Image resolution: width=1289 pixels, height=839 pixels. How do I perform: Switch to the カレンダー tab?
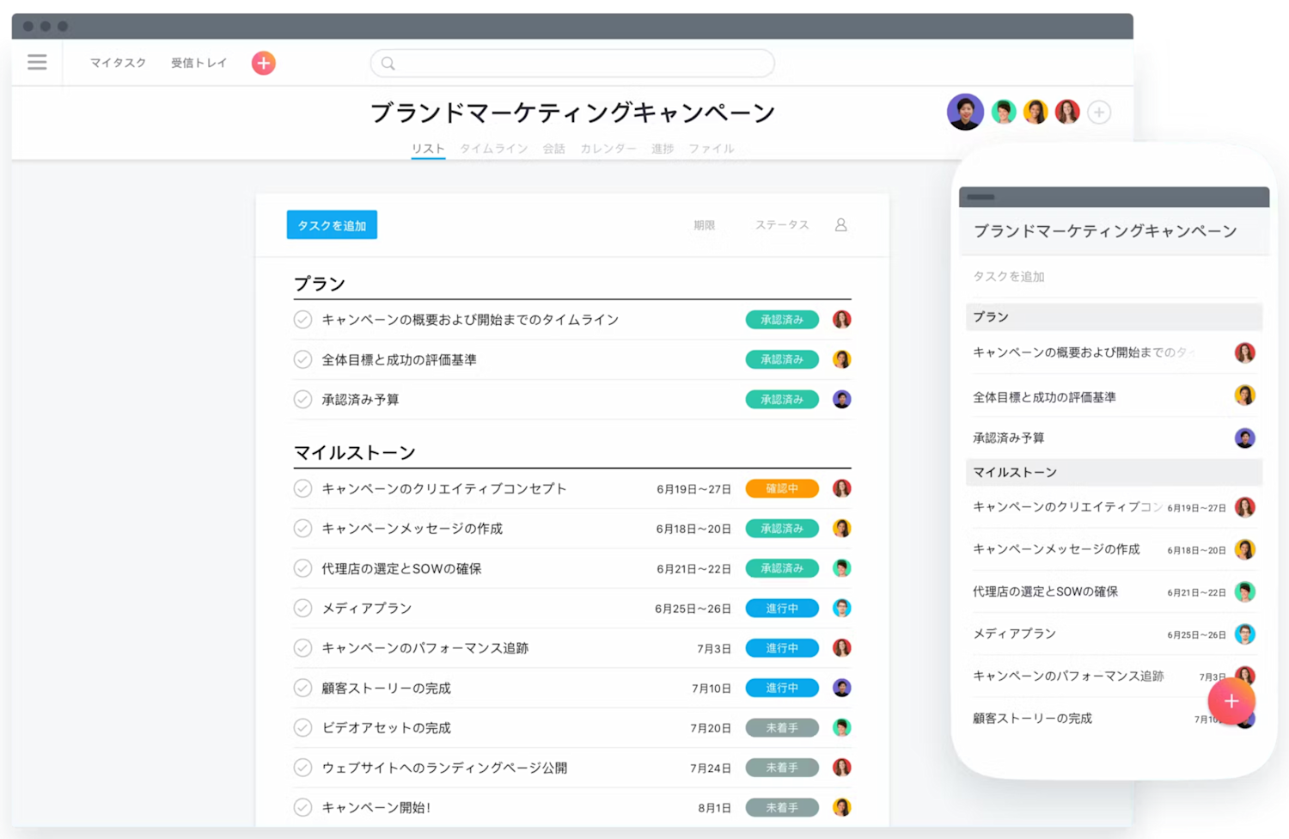coord(608,148)
